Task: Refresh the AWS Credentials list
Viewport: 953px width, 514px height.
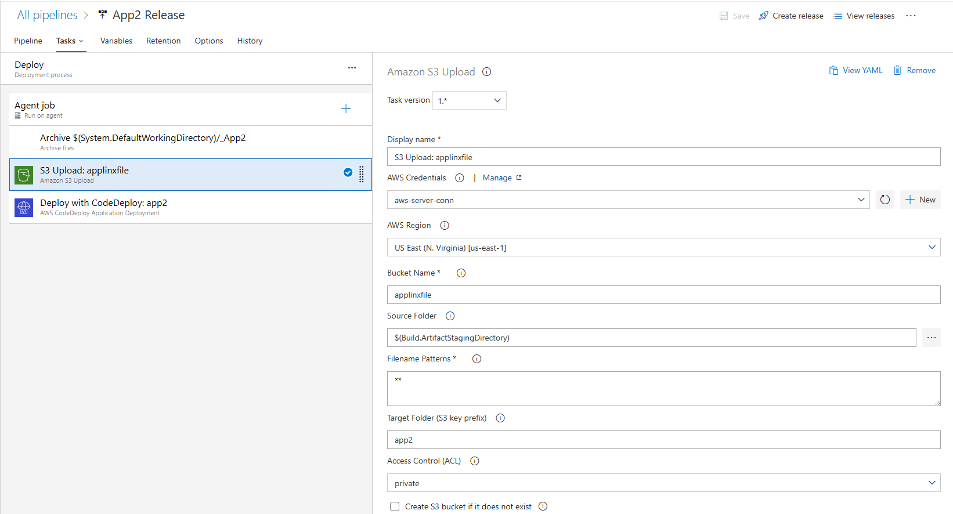Action: coord(885,200)
